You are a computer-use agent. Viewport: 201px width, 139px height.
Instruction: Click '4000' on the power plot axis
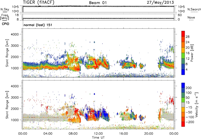(x=15, y=34)
